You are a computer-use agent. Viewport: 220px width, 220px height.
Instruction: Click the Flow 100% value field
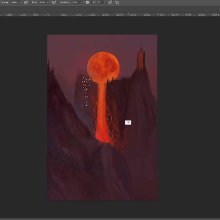(42, 2)
